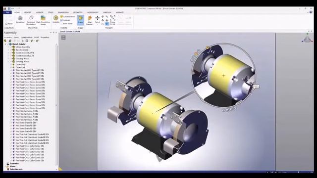Switch to the AUTHOR ribbon tab
The image size is (317, 178).
[40, 12]
